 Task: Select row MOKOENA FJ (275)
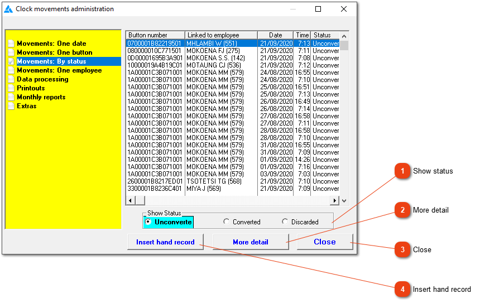tap(233, 50)
